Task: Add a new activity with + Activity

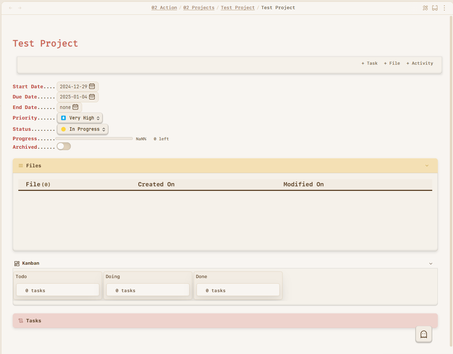Action: click(x=420, y=63)
